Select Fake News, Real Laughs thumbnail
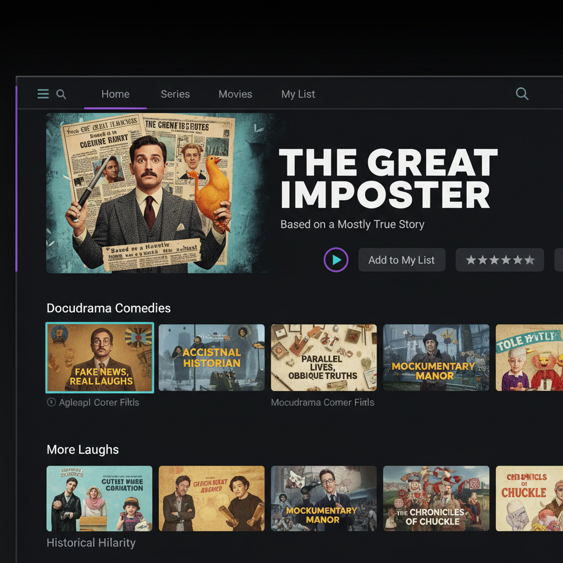The height and width of the screenshot is (563, 563). coord(100,357)
